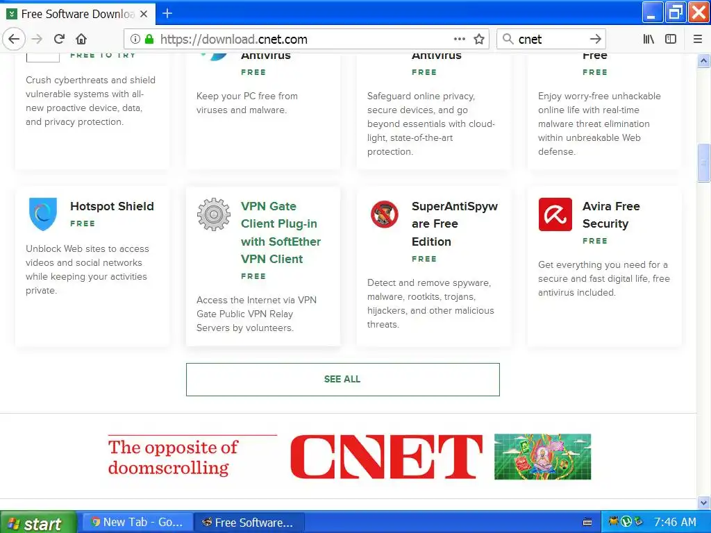Reload the current page
This screenshot has width=711, height=533.
(x=59, y=39)
